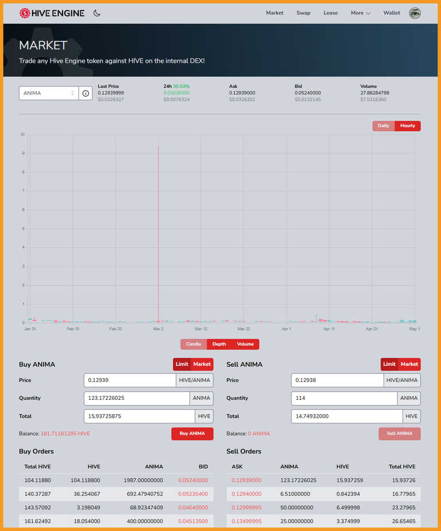Screen dimensions: 441x531
Task: Select ask price 0.12939000 in Sell Orders
Action: (x=246, y=480)
